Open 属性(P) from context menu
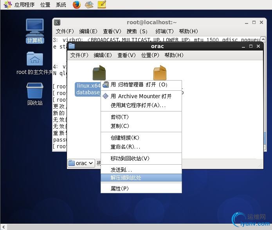The image size is (272, 230). tap(141, 189)
